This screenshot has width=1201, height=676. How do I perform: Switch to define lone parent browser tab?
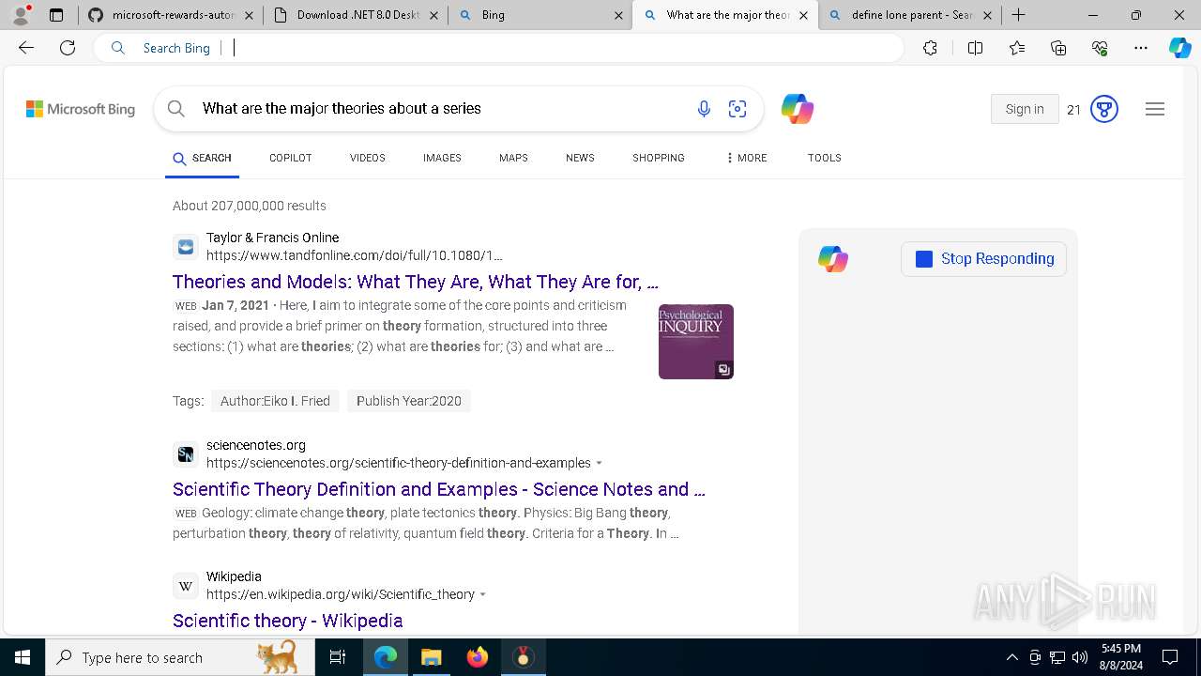[x=910, y=15]
